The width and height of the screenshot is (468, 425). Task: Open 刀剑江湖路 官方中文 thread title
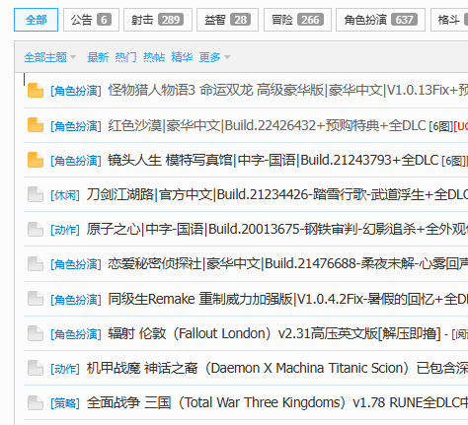pos(277,194)
